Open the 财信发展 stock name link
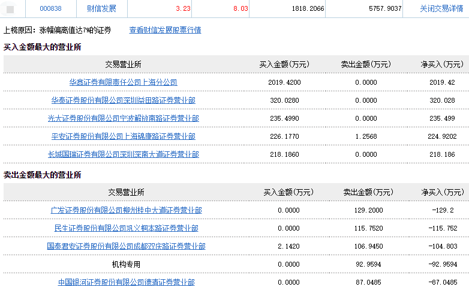Image resolution: width=469 pixels, height=290 pixels. click(102, 9)
